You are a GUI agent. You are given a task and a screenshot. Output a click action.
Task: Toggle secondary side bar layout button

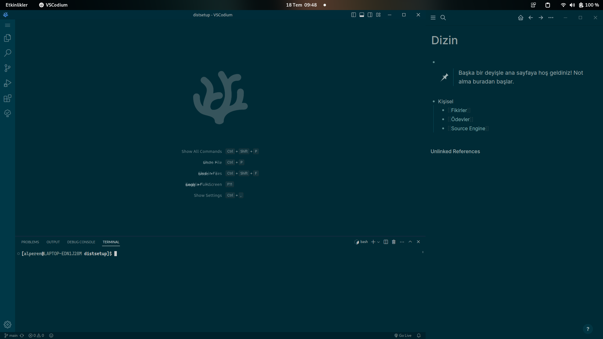click(370, 15)
